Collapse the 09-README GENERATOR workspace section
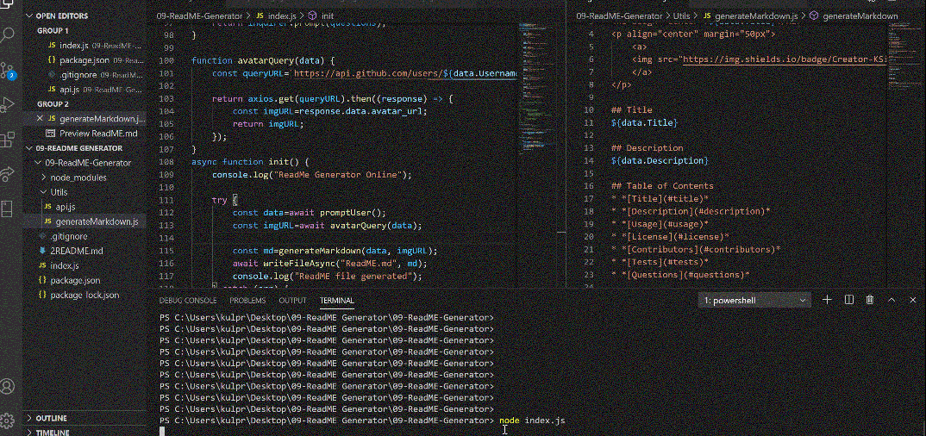926x436 pixels. tap(84, 148)
